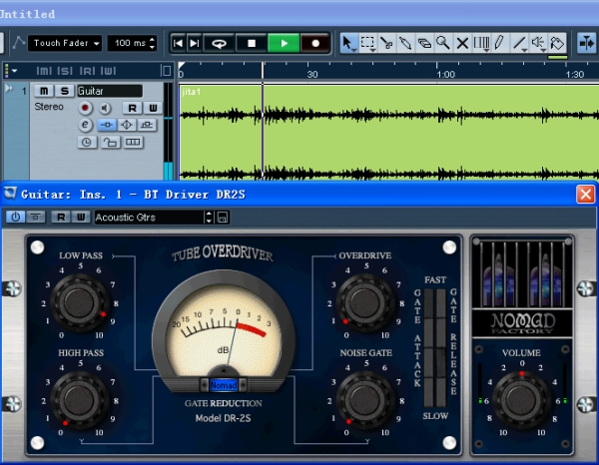Adjust the NOISE GATE knob
The image size is (599, 465).
point(365,400)
